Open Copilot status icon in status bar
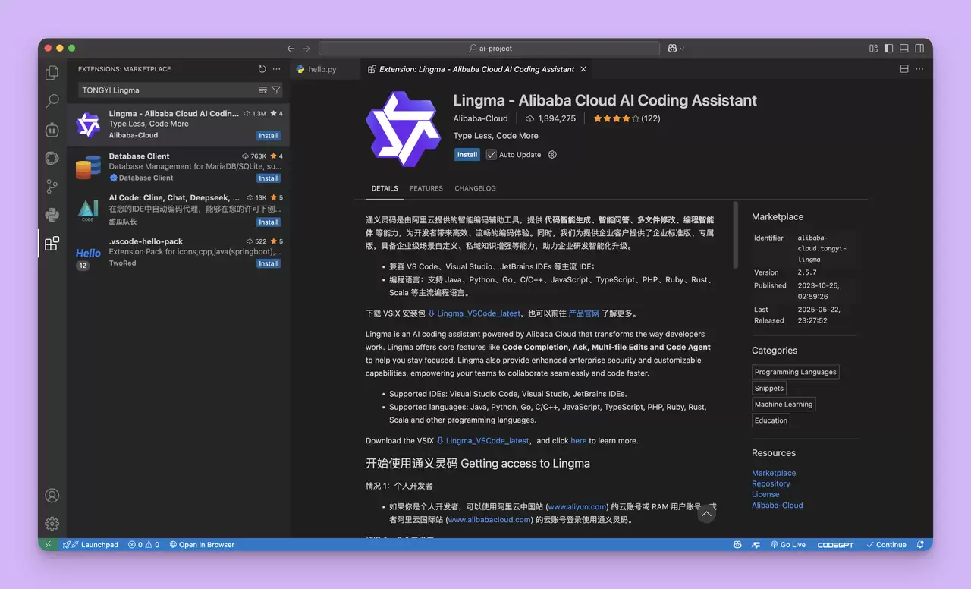Image resolution: width=971 pixels, height=589 pixels. coord(737,545)
